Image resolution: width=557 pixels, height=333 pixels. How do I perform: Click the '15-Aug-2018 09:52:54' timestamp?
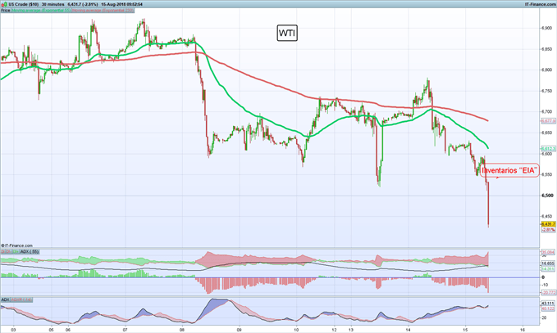point(121,4)
